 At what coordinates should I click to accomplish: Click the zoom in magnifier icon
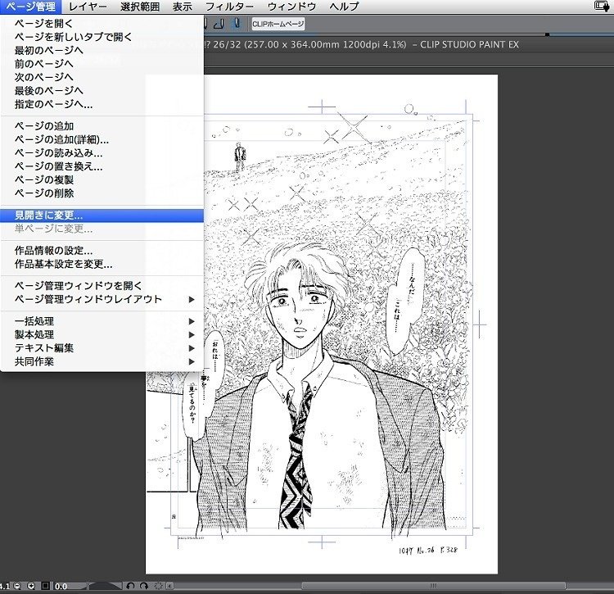click(31, 586)
